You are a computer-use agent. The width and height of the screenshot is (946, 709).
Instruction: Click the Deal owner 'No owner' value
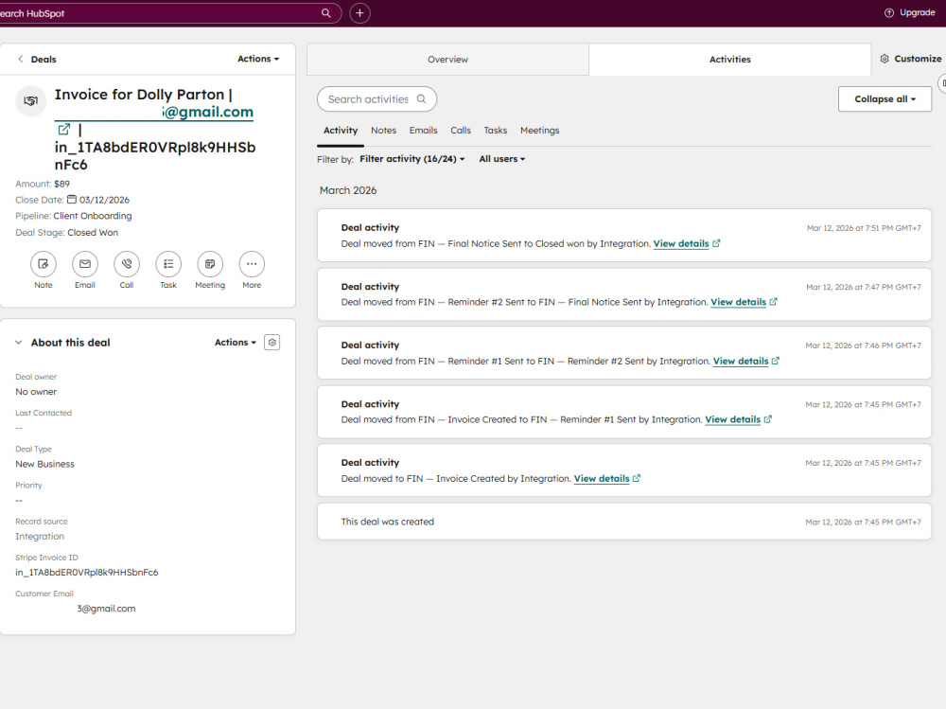[36, 392]
